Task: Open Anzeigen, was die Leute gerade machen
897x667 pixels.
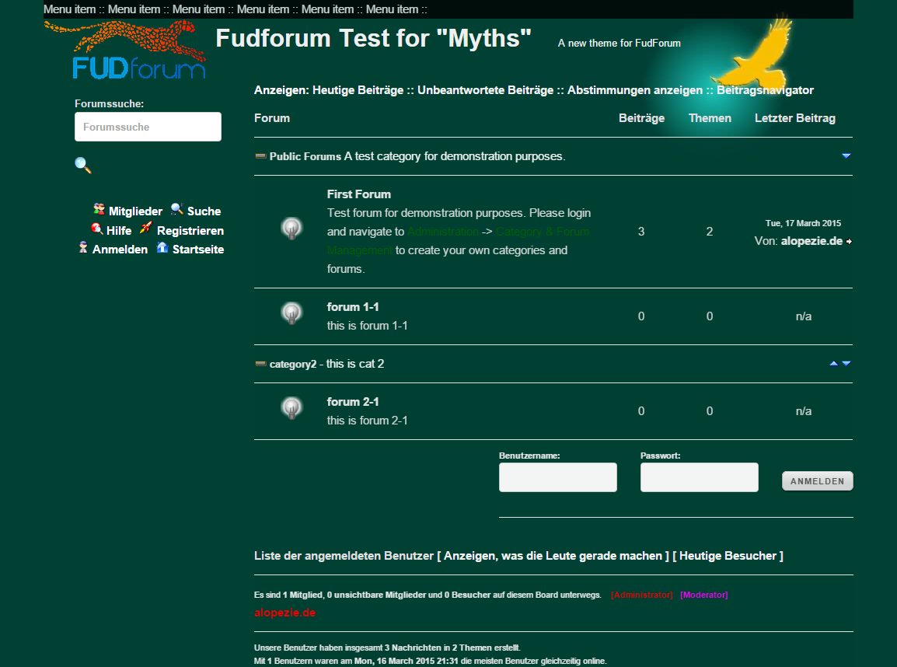Action: [553, 556]
